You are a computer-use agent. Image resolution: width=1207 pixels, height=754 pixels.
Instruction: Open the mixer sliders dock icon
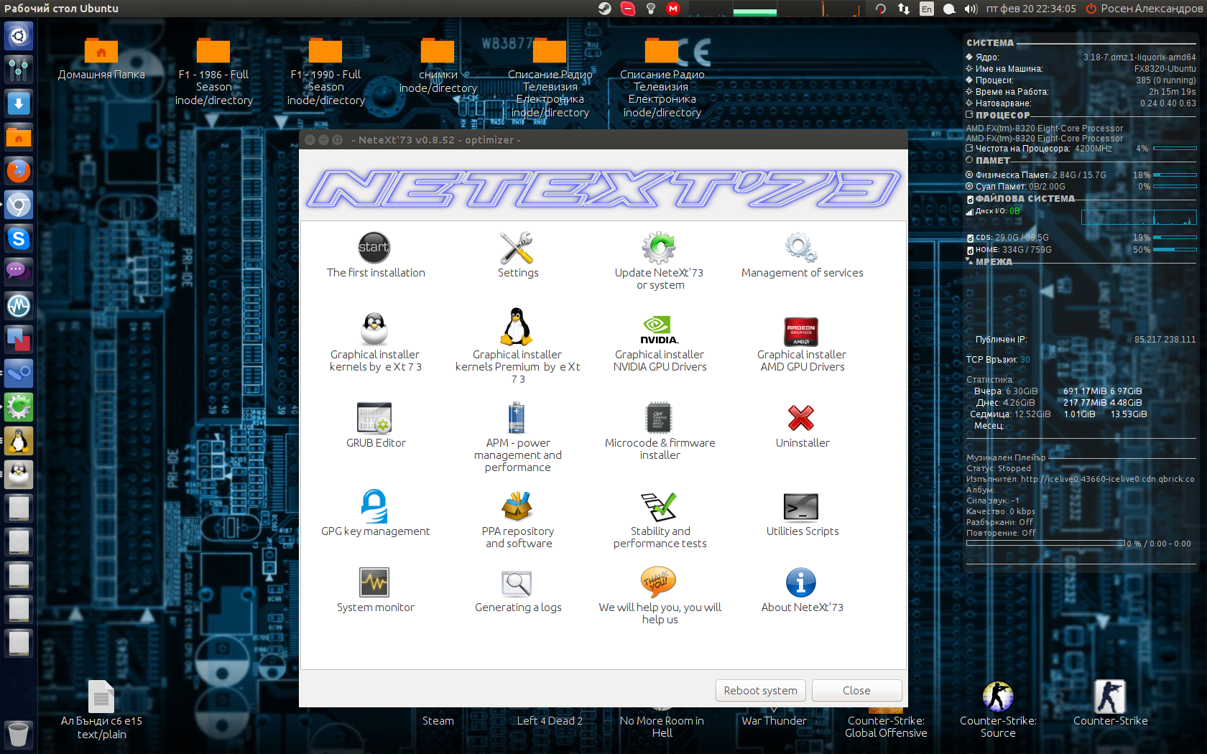click(19, 70)
